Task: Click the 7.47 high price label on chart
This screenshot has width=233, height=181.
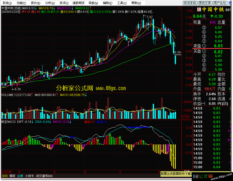Action: coord(150,17)
